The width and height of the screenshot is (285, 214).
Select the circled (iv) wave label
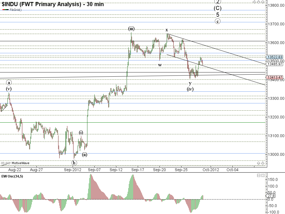[190, 89]
